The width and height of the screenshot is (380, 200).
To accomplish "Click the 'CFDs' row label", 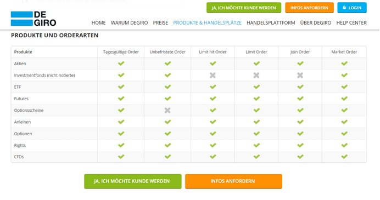I will (19, 157).
